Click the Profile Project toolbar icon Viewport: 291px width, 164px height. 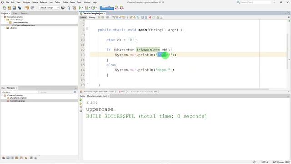tap(93, 8)
